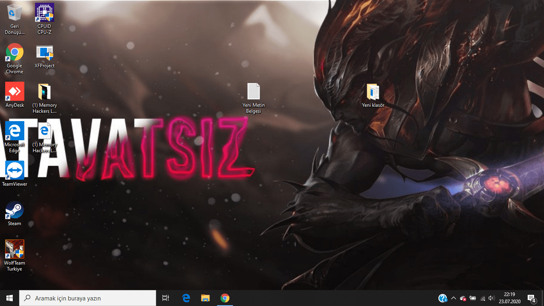Select the WolfTeam Turkiye desktop icon
The width and height of the screenshot is (544, 306).
15,256
